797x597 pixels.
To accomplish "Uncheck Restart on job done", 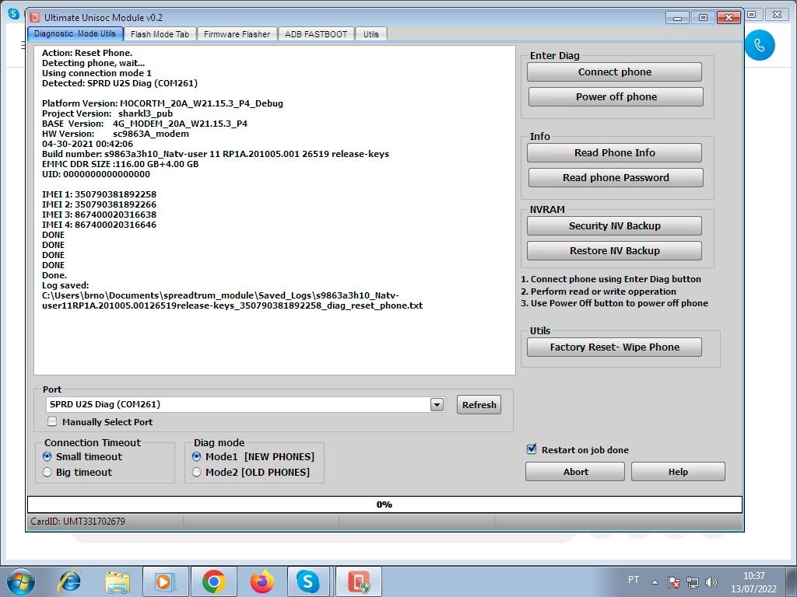I will pyautogui.click(x=532, y=449).
